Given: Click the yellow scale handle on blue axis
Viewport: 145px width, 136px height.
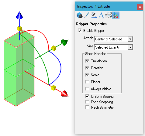Looking at the screenshot, I should pyautogui.click(x=19, y=29).
